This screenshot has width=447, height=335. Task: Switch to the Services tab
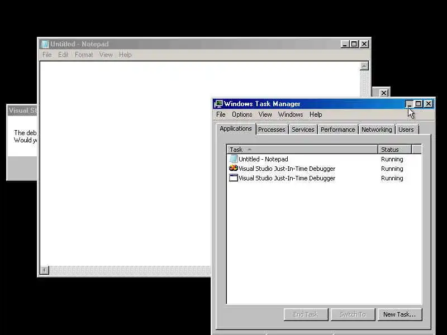click(303, 130)
